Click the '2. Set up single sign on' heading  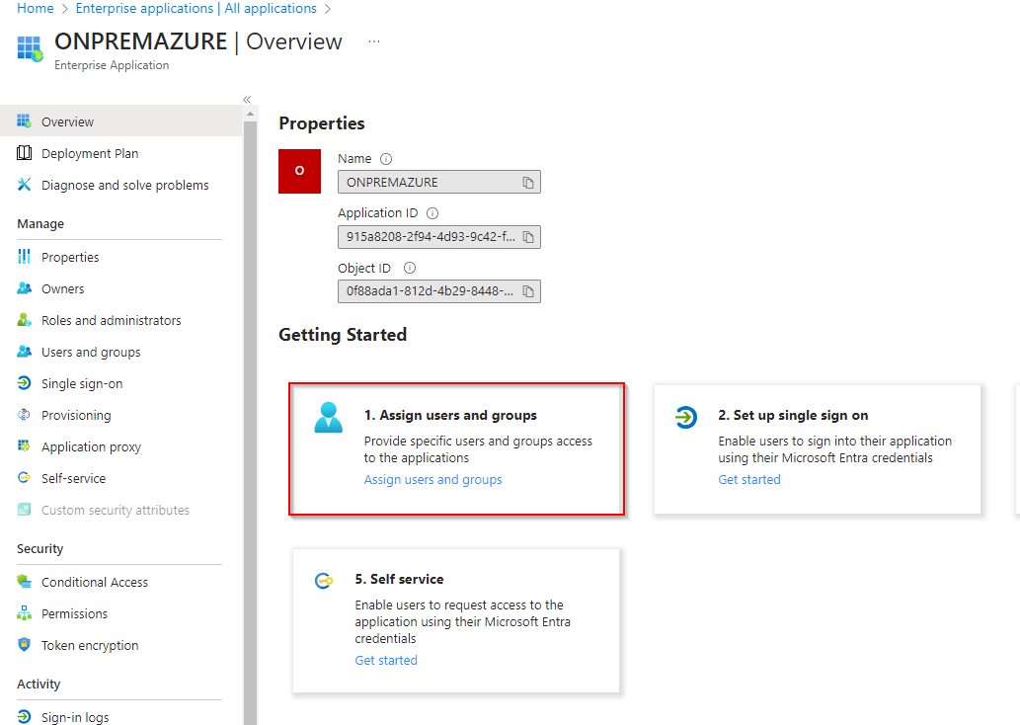click(x=793, y=415)
